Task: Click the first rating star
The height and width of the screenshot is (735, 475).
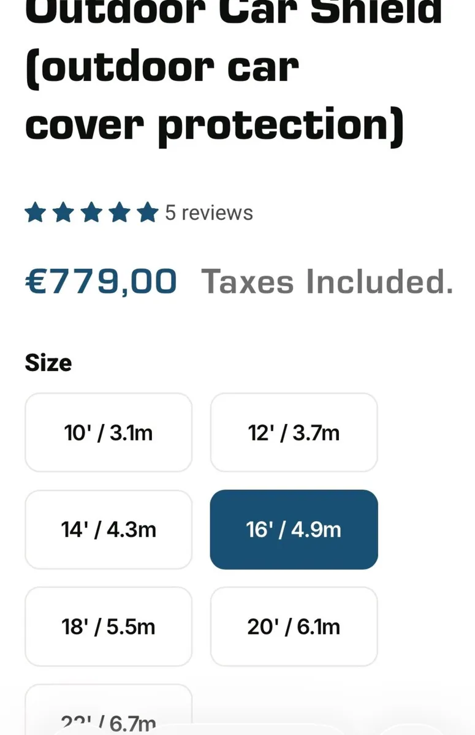Action: coord(35,213)
